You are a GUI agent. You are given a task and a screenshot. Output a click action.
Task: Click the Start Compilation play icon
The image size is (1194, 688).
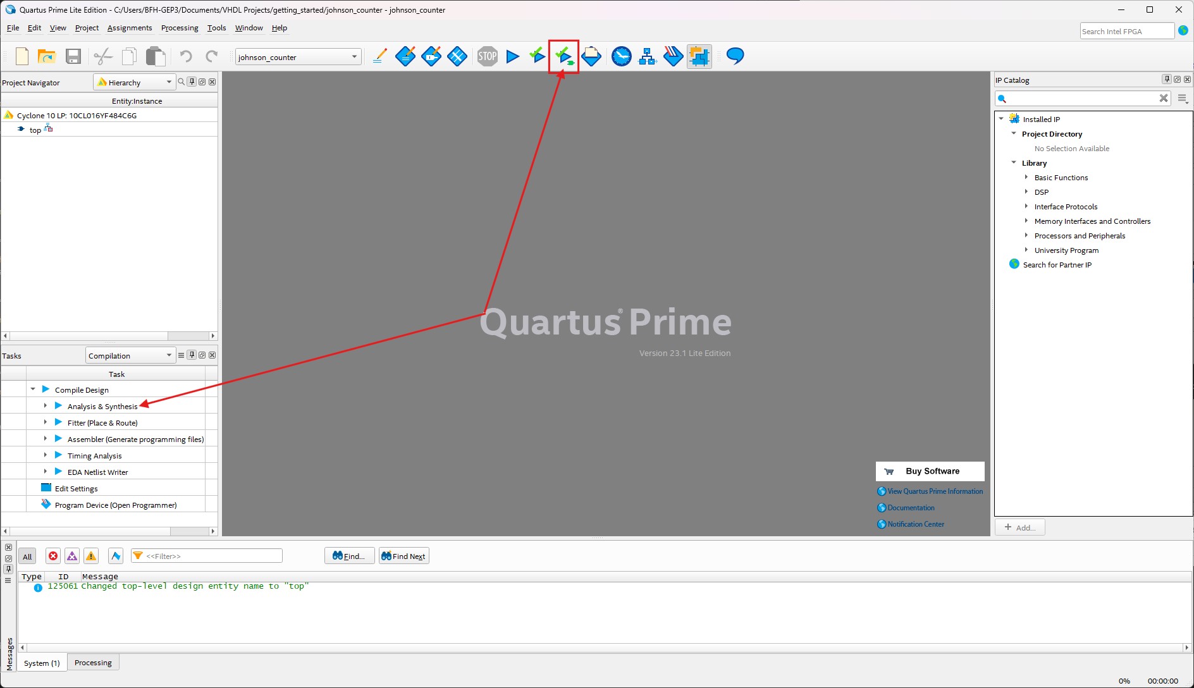(x=513, y=56)
